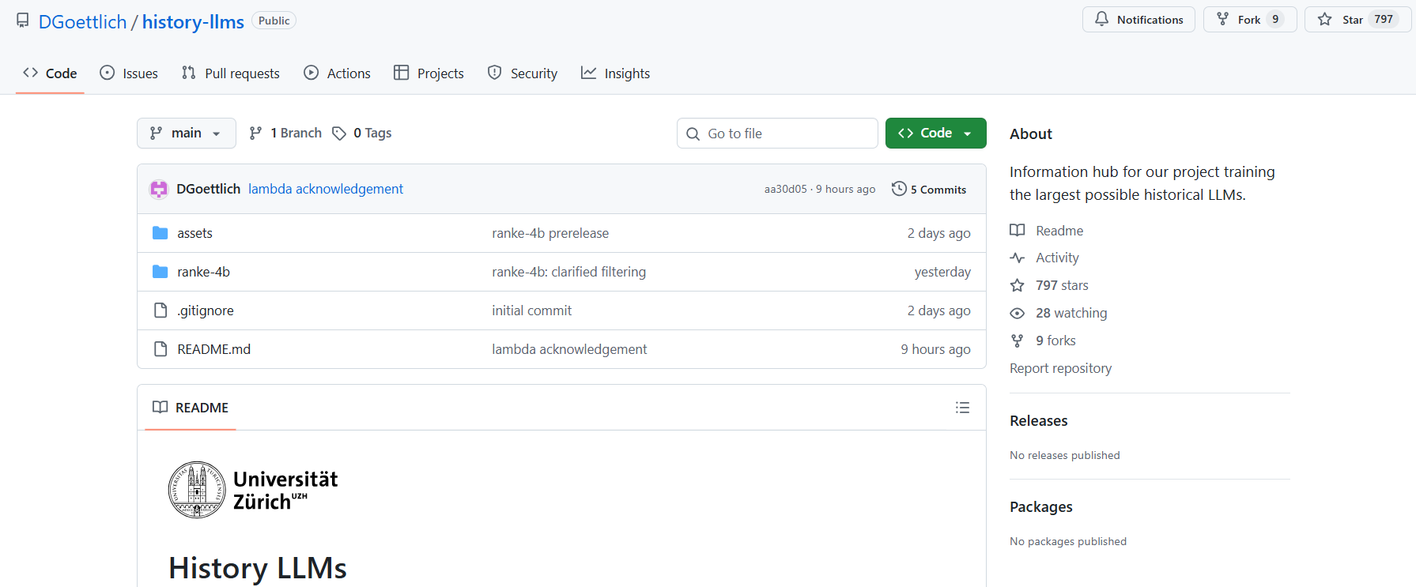The image size is (1416, 587).
Task: Click the Go to file search field
Action: click(x=777, y=134)
